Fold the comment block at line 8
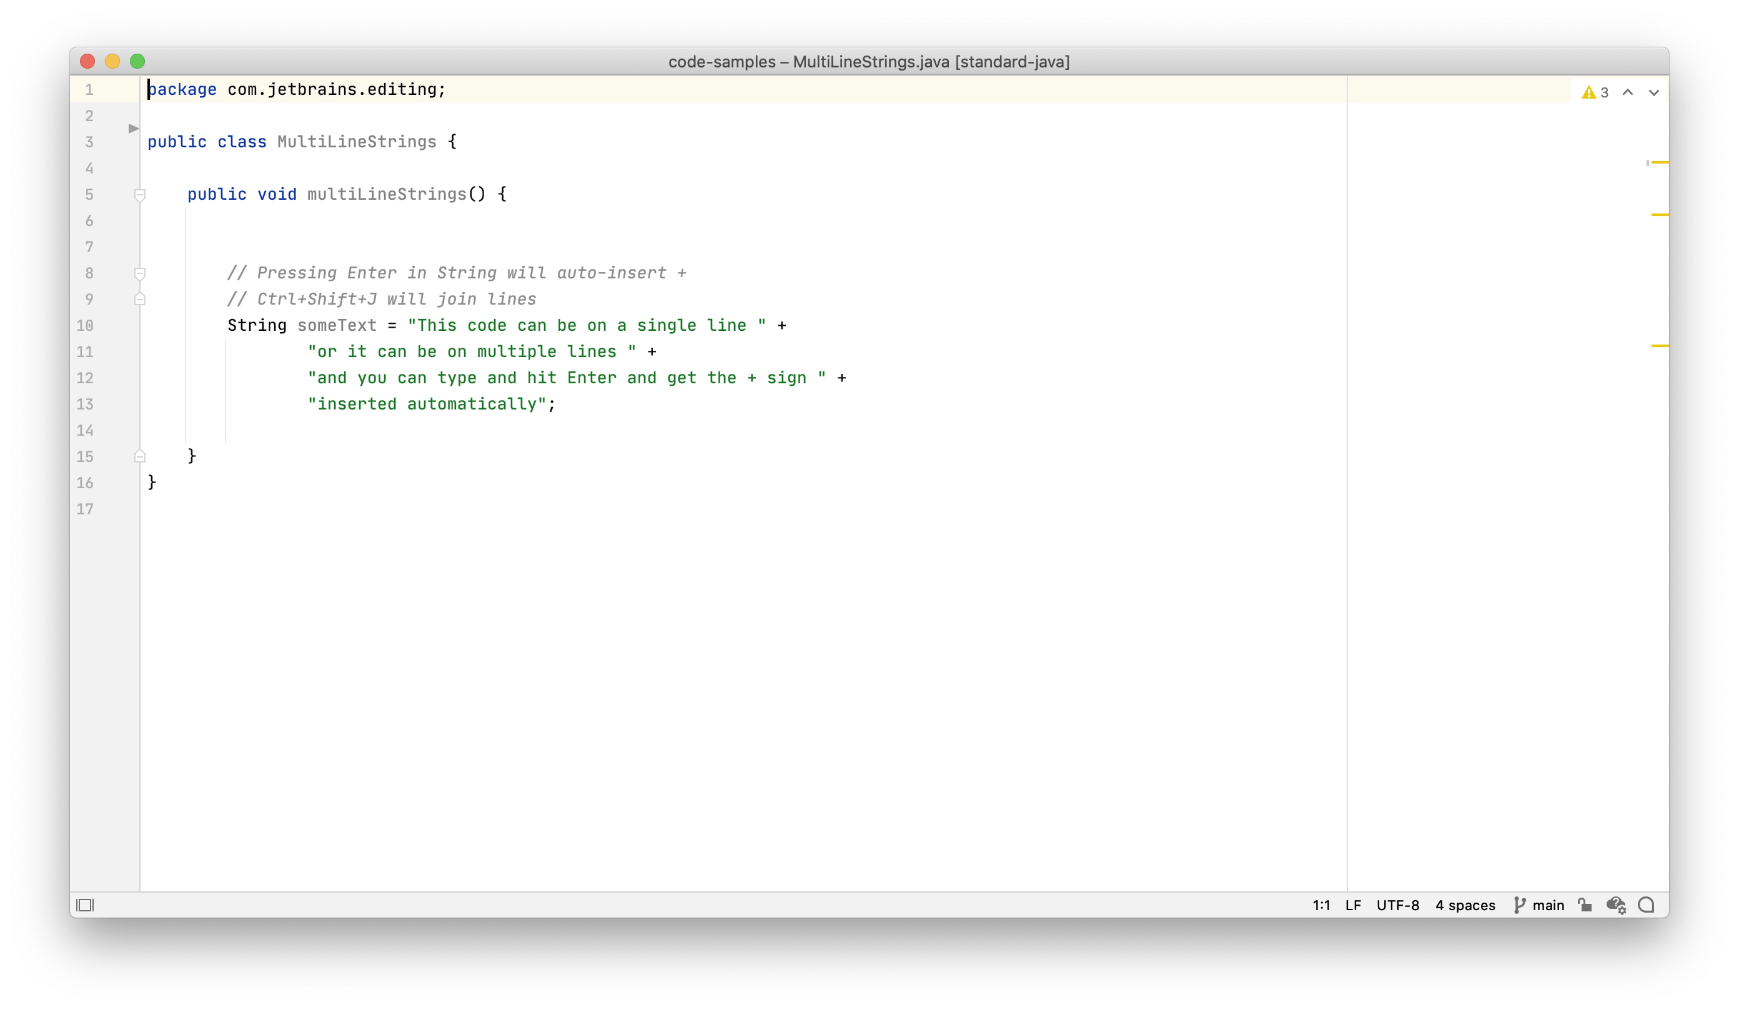Image resolution: width=1739 pixels, height=1010 pixels. 141,273
